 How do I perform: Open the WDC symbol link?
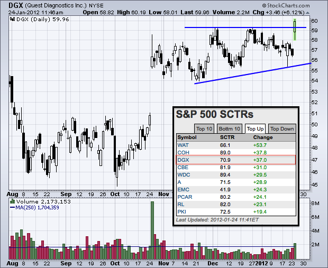(184, 175)
